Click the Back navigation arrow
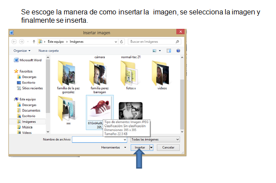 coord(14,41)
